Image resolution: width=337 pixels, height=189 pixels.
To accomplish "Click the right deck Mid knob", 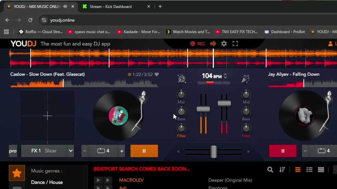I will point(246,94).
